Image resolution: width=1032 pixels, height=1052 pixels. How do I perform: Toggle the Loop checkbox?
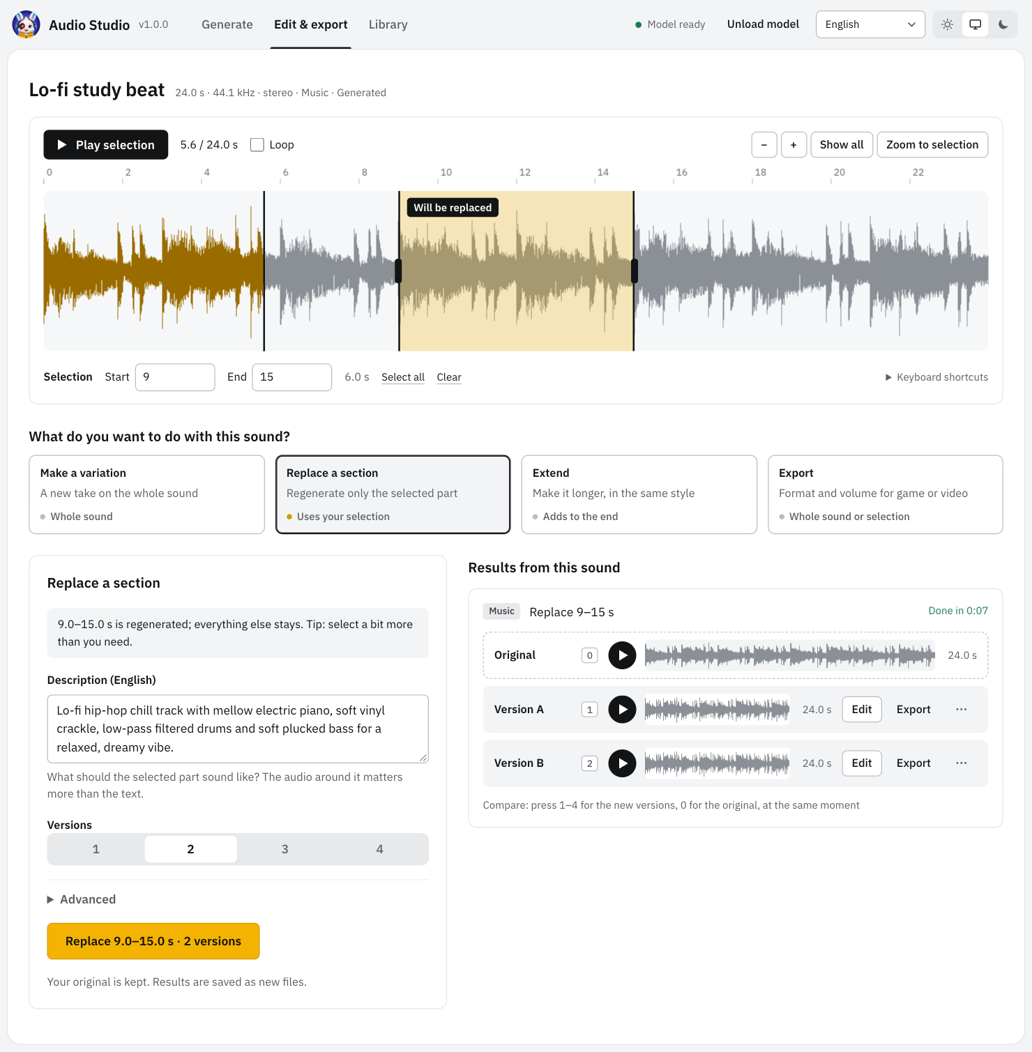coord(257,145)
